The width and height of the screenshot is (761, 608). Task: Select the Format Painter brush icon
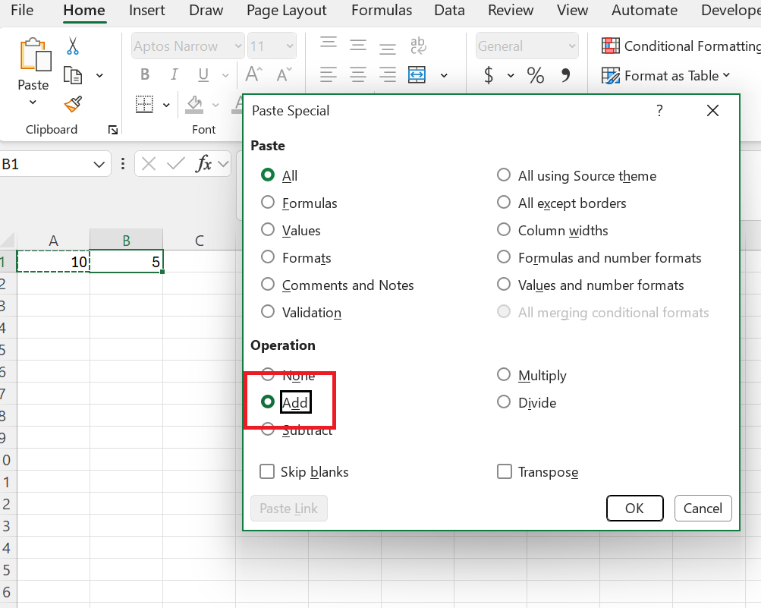click(x=73, y=104)
